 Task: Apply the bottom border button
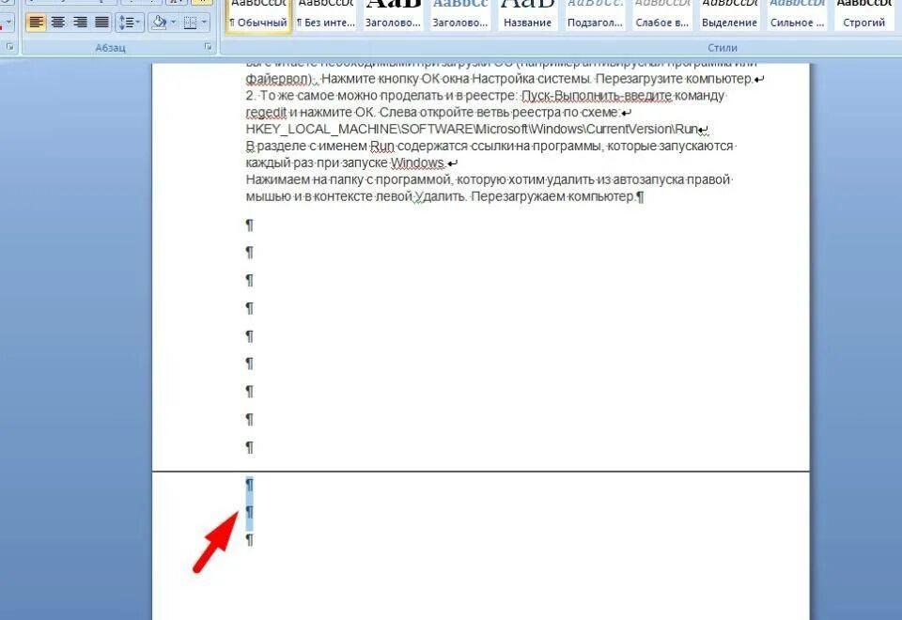coord(190,23)
